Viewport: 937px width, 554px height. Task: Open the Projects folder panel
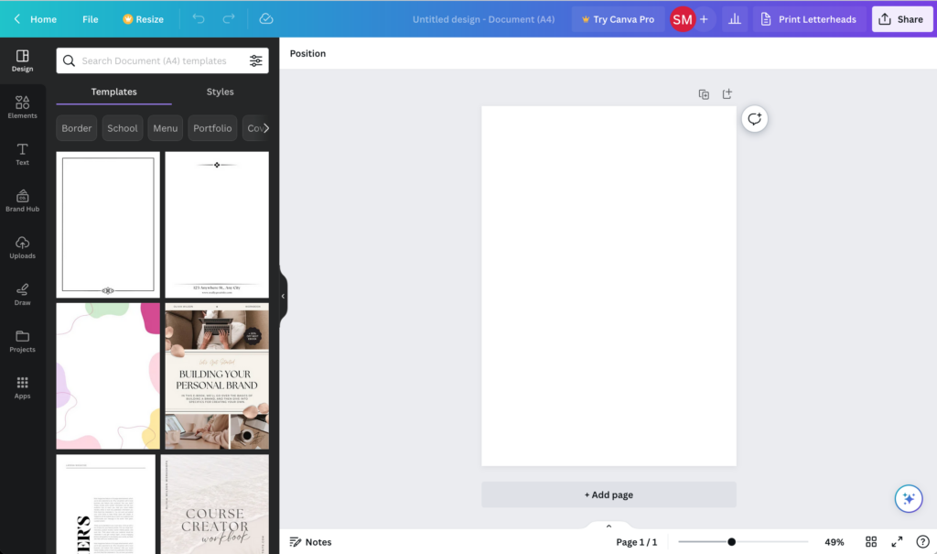[22, 341]
